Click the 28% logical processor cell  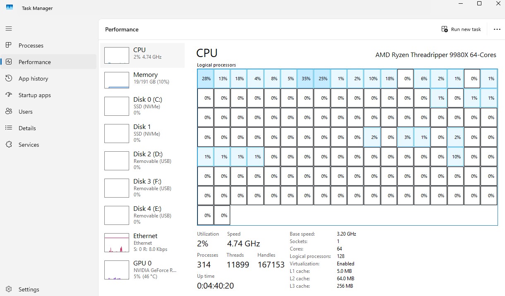(205, 79)
